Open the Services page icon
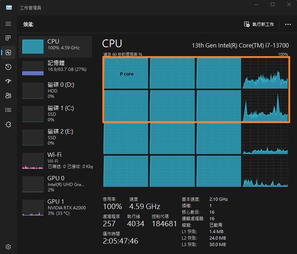The width and height of the screenshot is (297, 254). coord(8,124)
